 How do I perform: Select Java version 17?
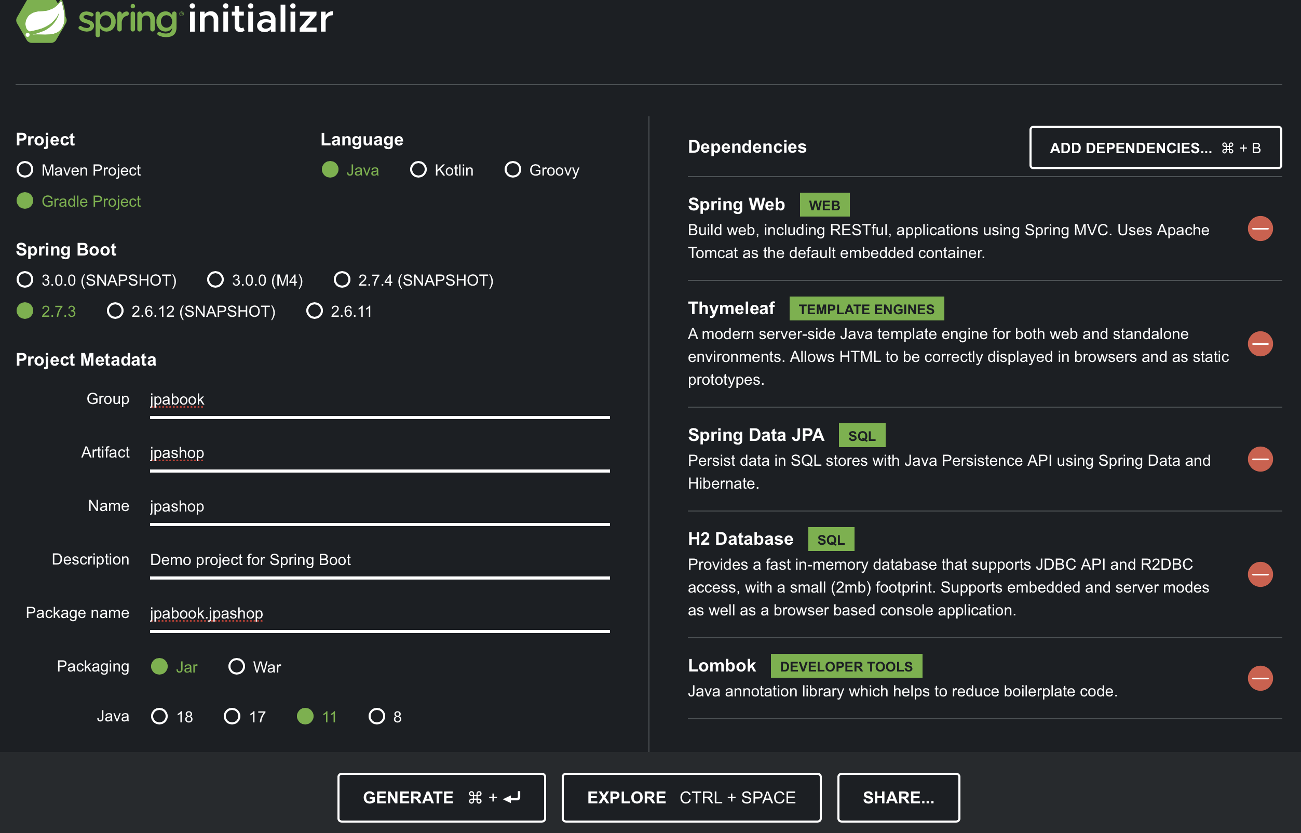coord(232,716)
